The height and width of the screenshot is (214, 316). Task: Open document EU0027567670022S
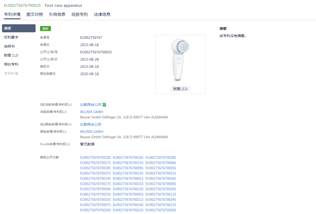pyautogui.click(x=128, y=210)
